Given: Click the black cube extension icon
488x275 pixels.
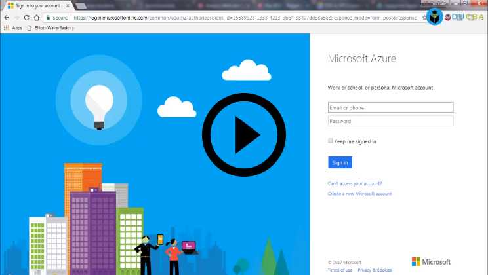Looking at the screenshot, I should pyautogui.click(x=434, y=17).
